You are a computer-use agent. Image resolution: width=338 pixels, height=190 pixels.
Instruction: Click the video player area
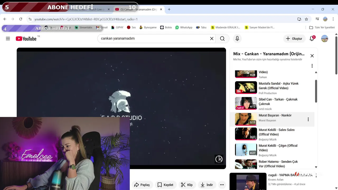coord(121,108)
